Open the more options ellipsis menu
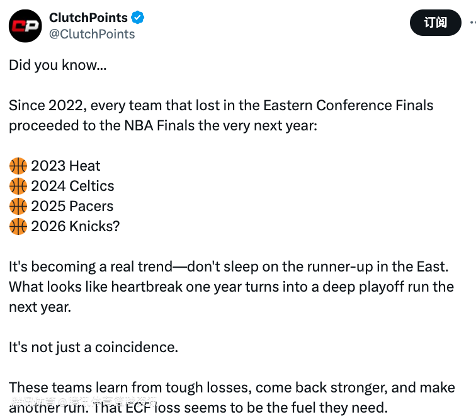The width and height of the screenshot is (476, 417). [x=473, y=23]
